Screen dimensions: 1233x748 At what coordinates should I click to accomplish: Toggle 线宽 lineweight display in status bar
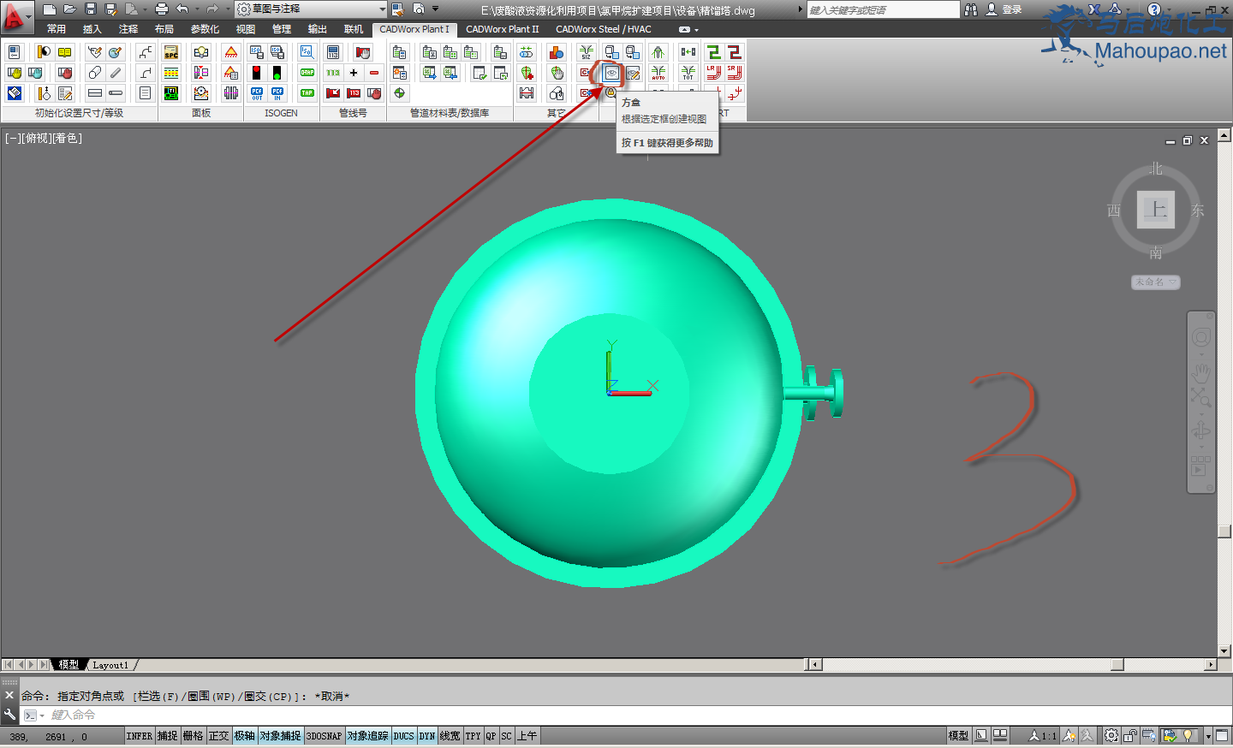pyautogui.click(x=450, y=736)
